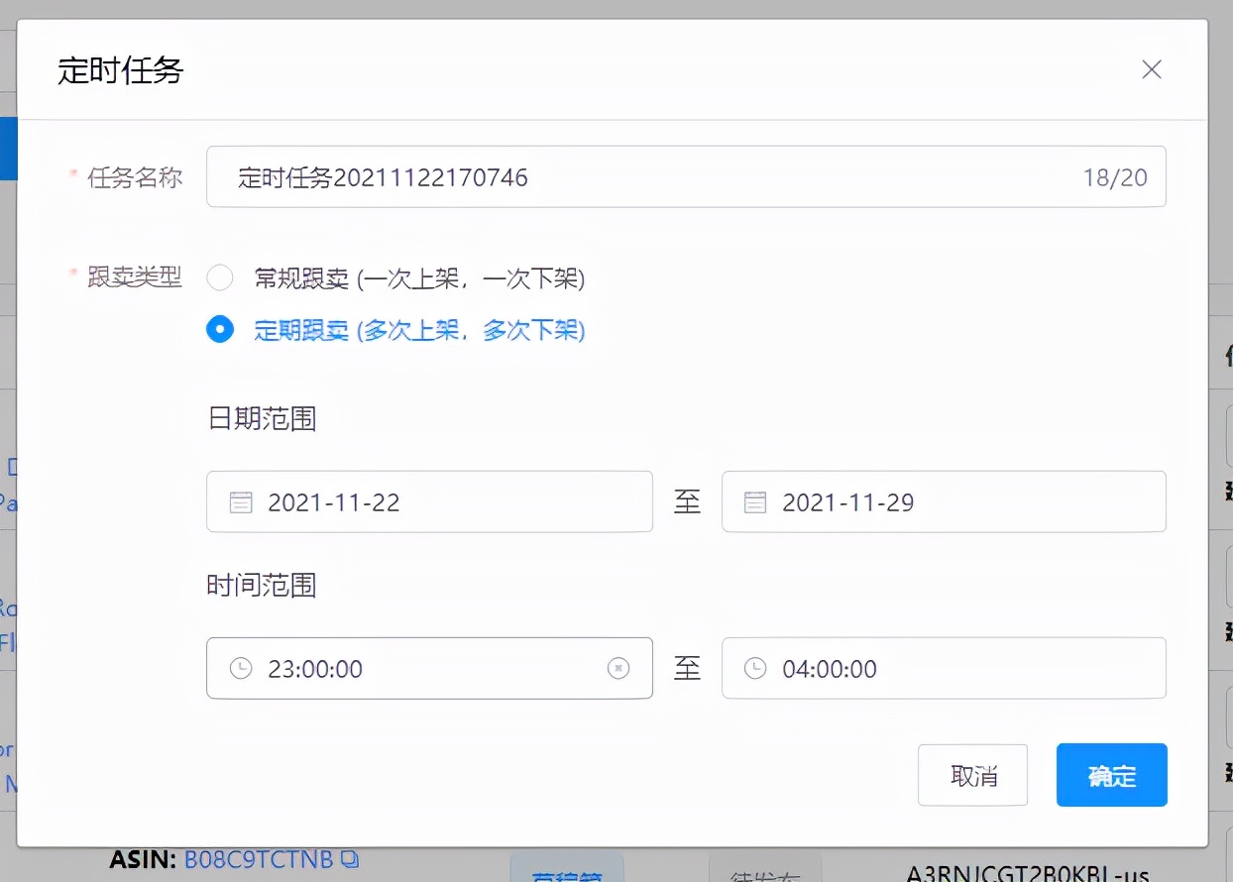Select 定期跟卖 radio option

point(220,330)
